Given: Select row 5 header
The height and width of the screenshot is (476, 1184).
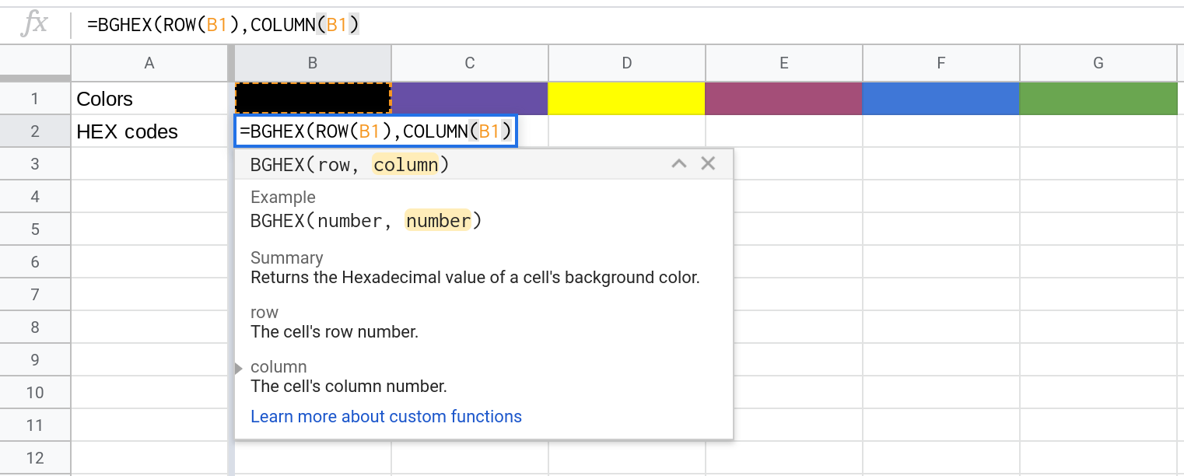Looking at the screenshot, I should [x=35, y=229].
